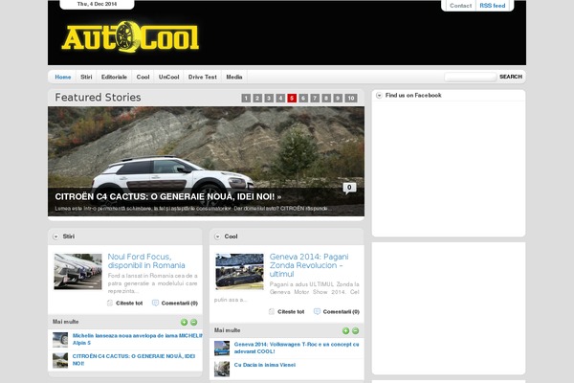Open the Media menu item

(x=234, y=77)
